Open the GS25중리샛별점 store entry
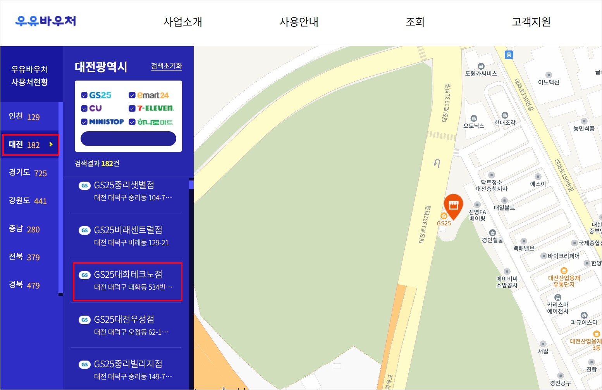Image resolution: width=602 pixels, height=390 pixels. (x=126, y=191)
